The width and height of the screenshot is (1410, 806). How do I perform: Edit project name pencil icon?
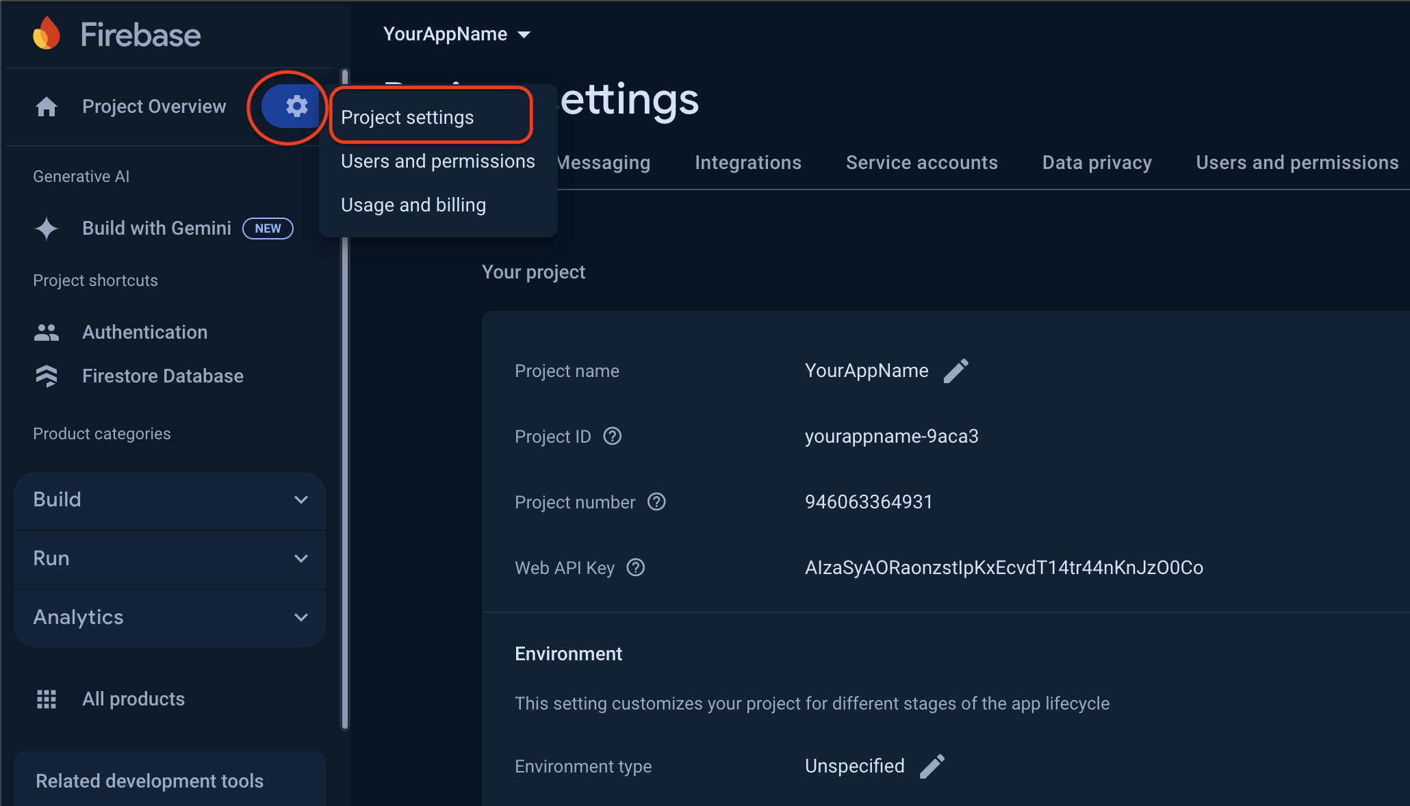(956, 371)
